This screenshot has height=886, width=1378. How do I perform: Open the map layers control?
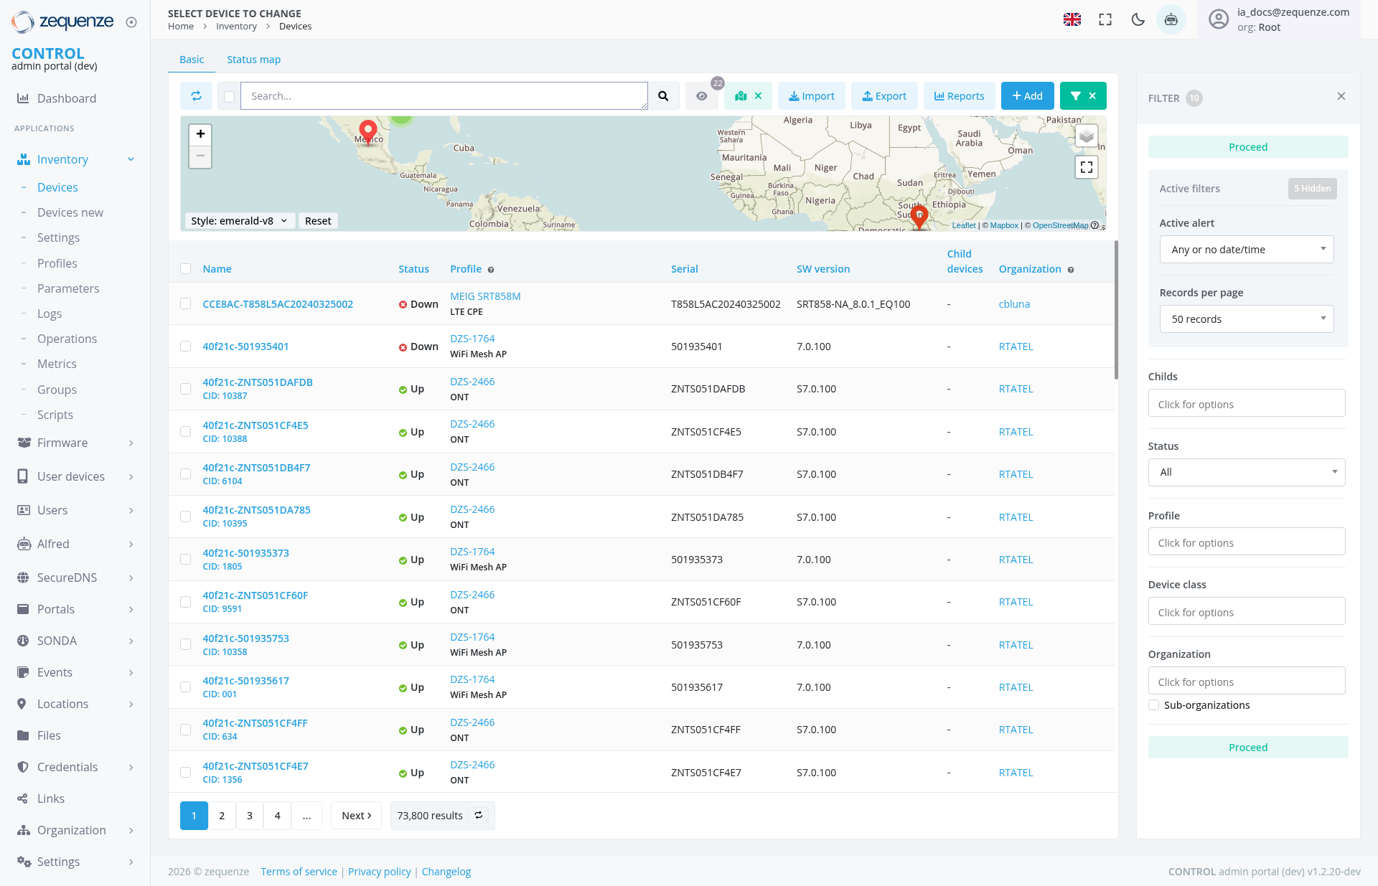(1086, 136)
